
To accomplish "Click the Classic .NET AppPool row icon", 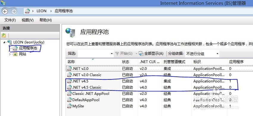I will [x=69, y=94].
